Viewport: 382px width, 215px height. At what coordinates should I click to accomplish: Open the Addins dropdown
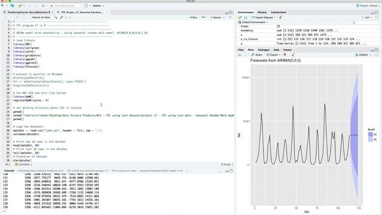click(98, 5)
